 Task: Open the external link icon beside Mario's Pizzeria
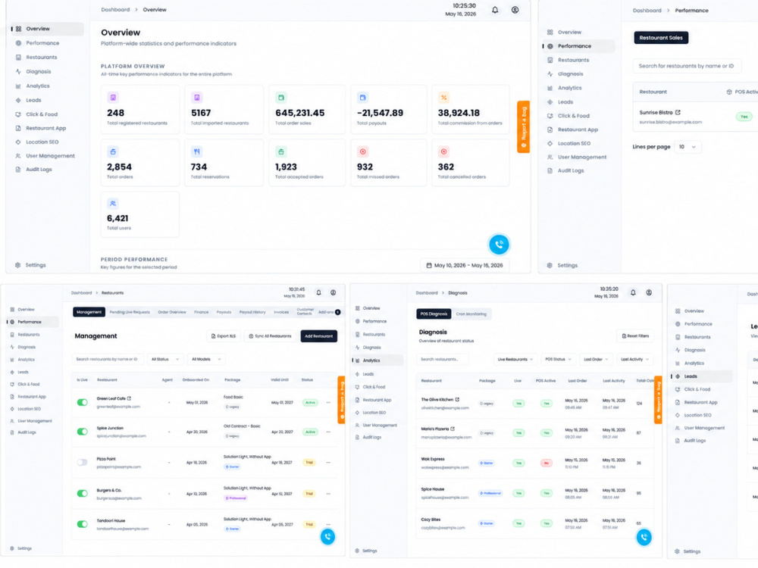click(x=453, y=429)
